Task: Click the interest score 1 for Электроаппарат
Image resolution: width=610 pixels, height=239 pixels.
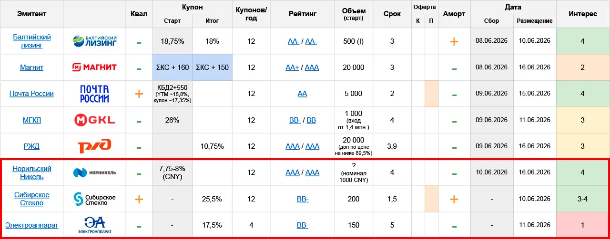Action: [582, 225]
